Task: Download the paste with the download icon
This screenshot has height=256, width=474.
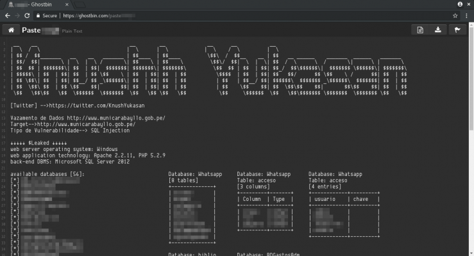Action: tap(438, 29)
